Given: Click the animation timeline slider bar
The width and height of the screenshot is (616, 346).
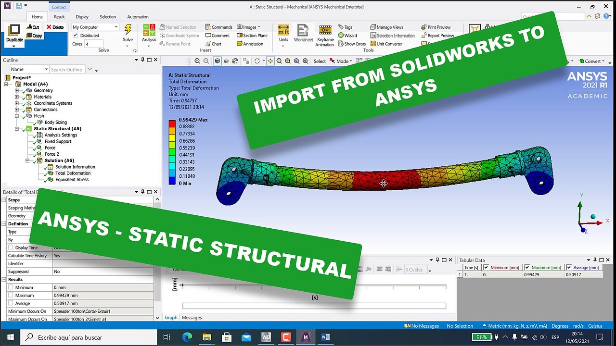Looking at the screenshot, I should tap(314, 286).
